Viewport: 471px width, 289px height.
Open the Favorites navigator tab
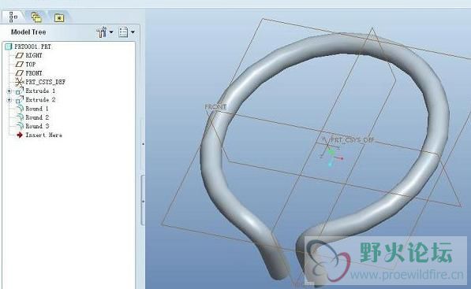(59, 18)
